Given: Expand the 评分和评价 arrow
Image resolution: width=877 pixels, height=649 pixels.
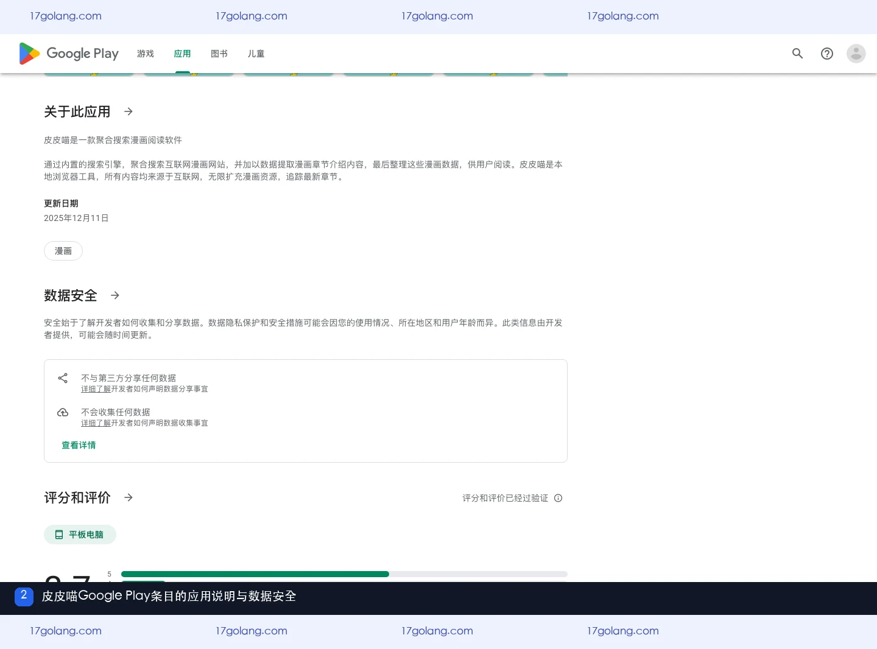Looking at the screenshot, I should (x=129, y=497).
